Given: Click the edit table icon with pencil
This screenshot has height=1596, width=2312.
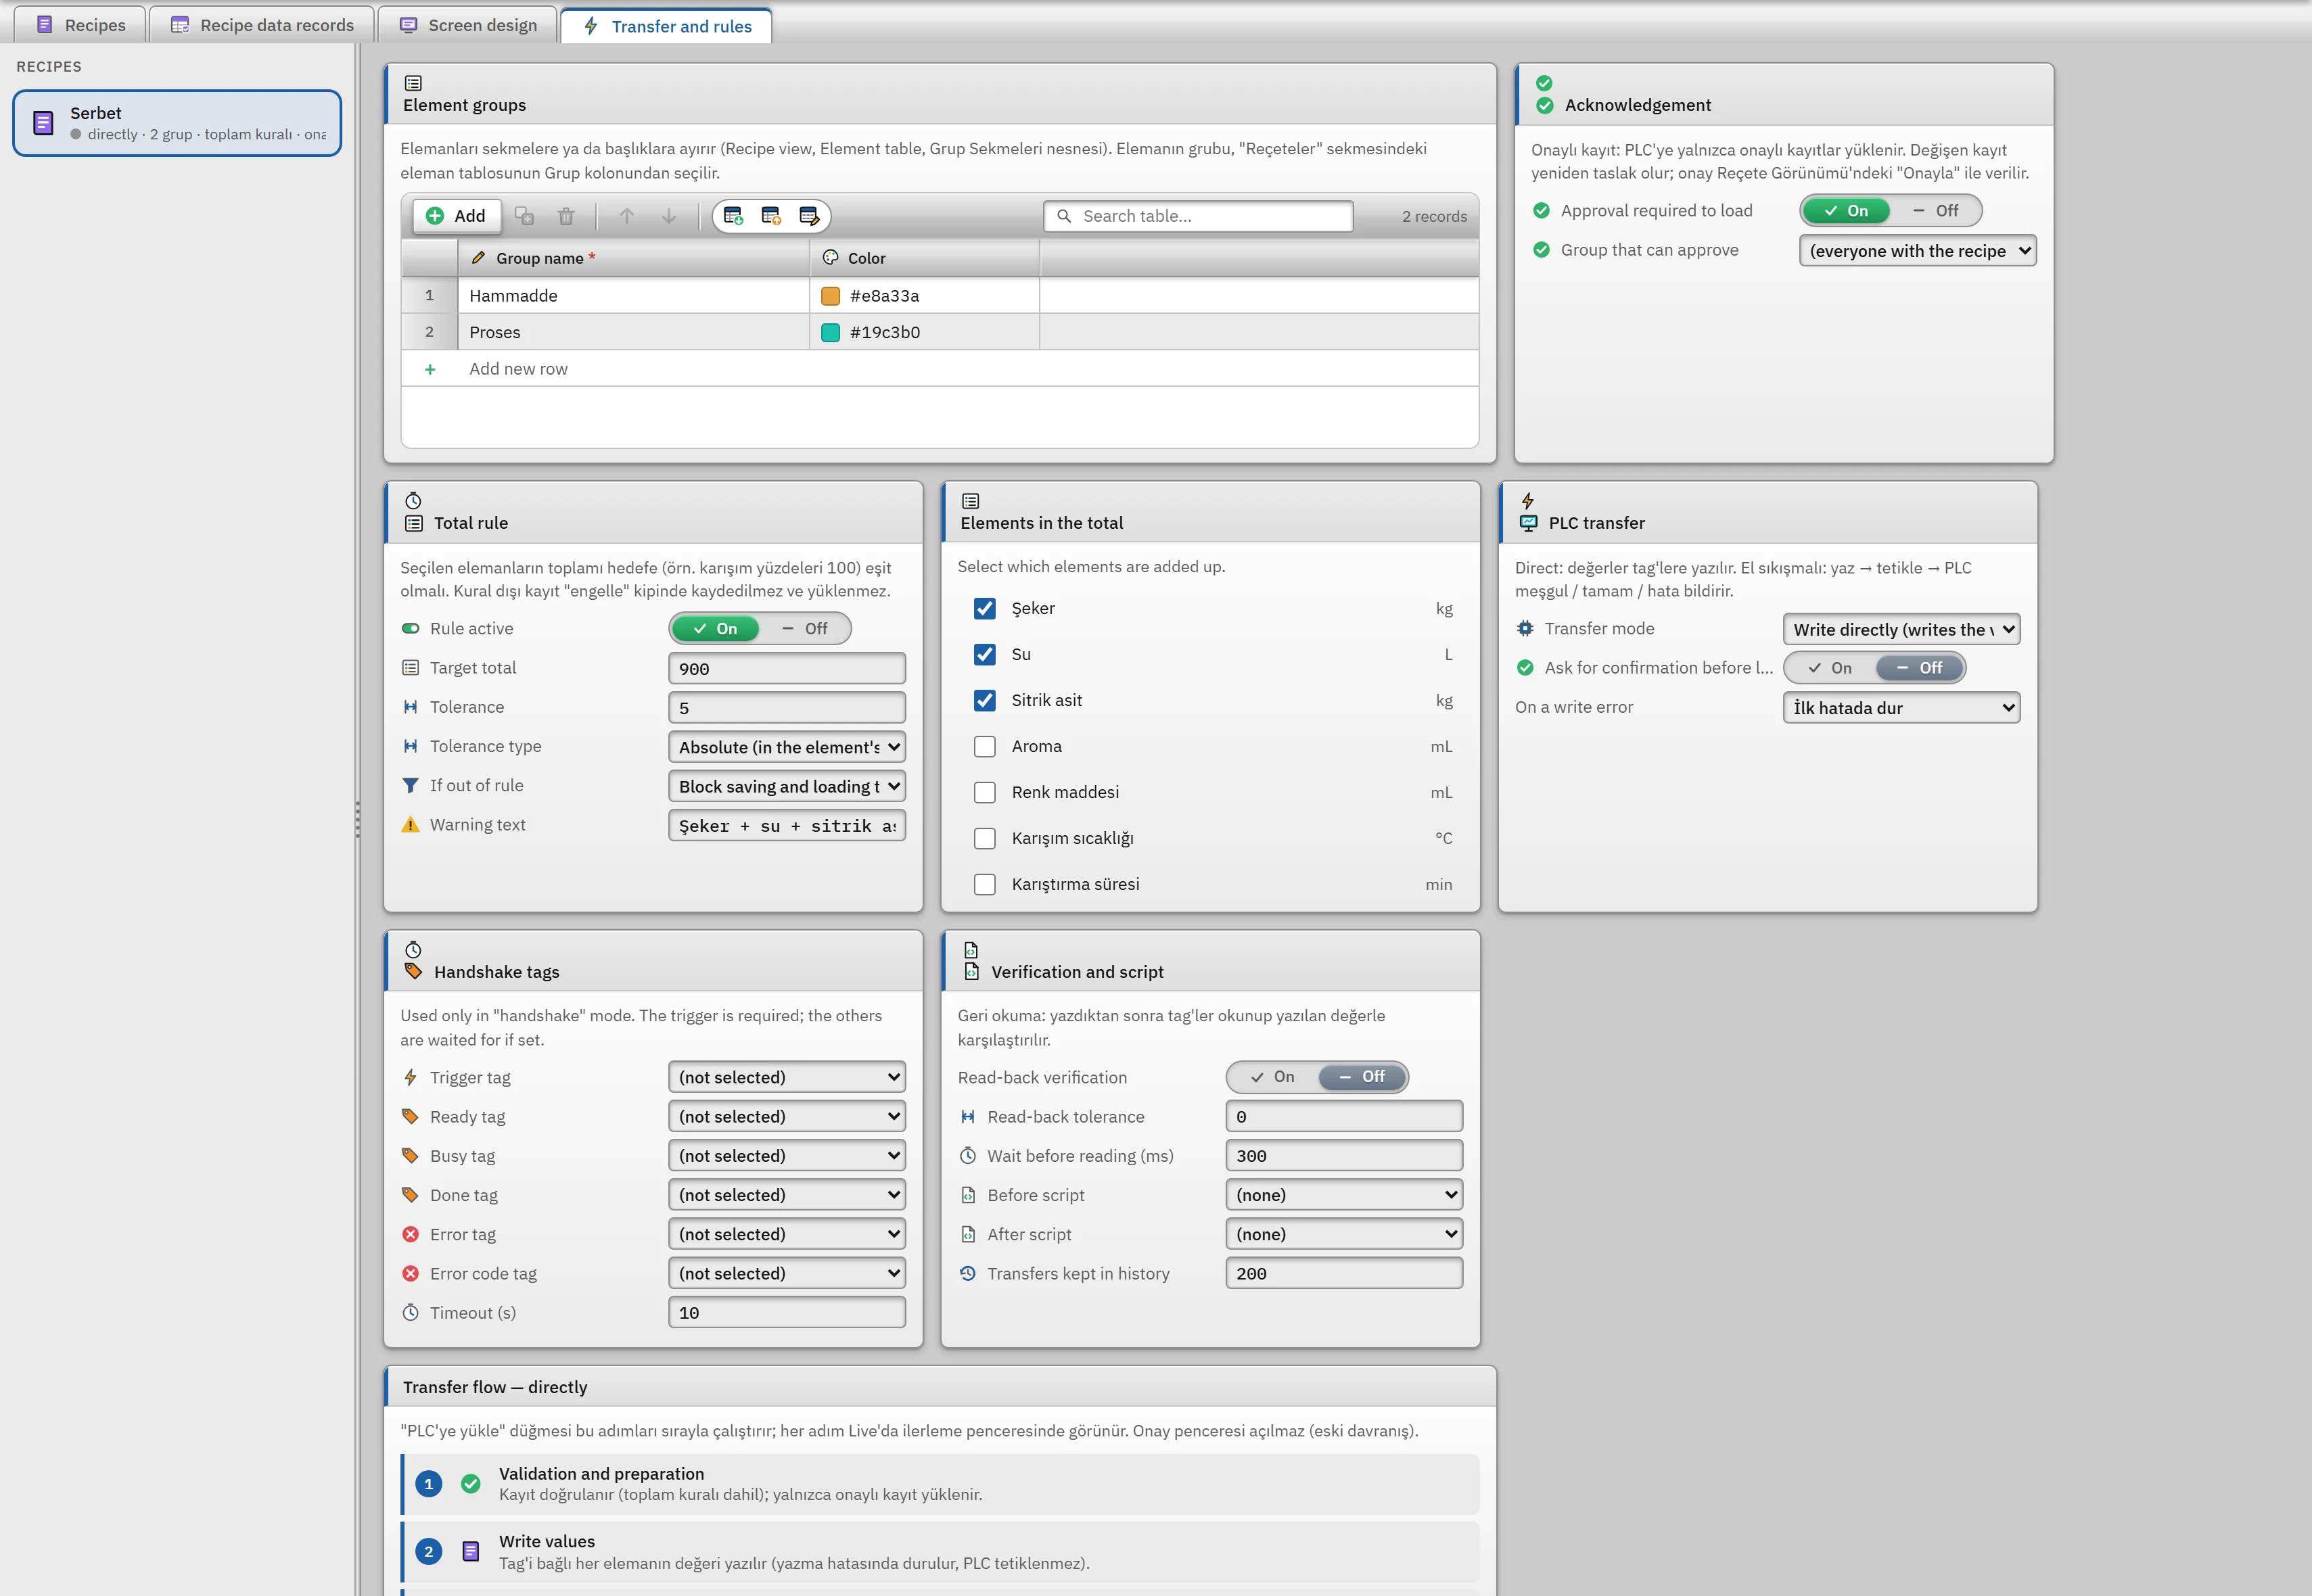Looking at the screenshot, I should pos(809,216).
